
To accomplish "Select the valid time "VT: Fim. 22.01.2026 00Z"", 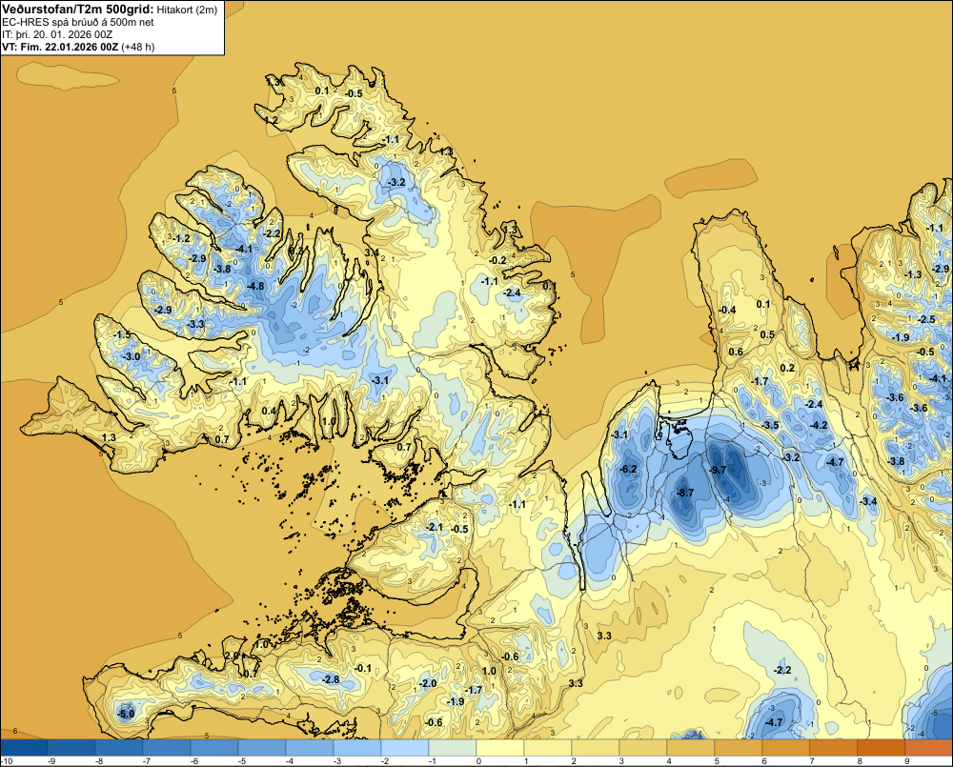I will (61, 47).
